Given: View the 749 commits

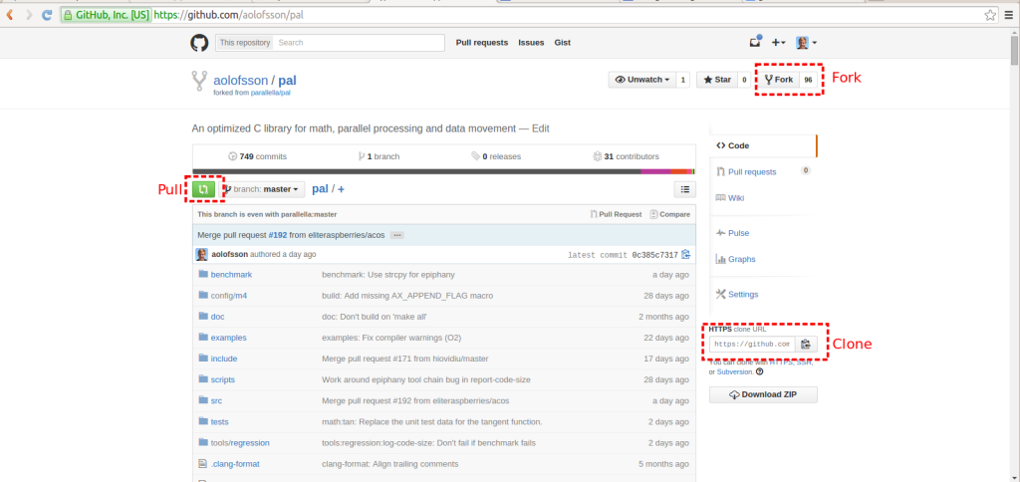Looking at the screenshot, I should pyautogui.click(x=258, y=156).
